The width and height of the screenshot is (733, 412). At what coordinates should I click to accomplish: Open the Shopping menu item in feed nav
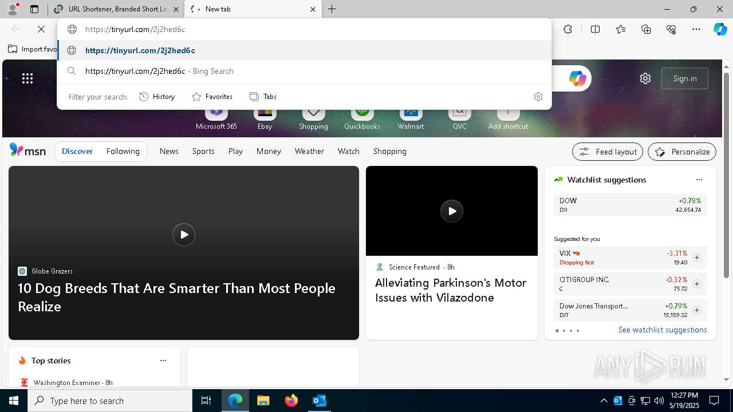(389, 151)
